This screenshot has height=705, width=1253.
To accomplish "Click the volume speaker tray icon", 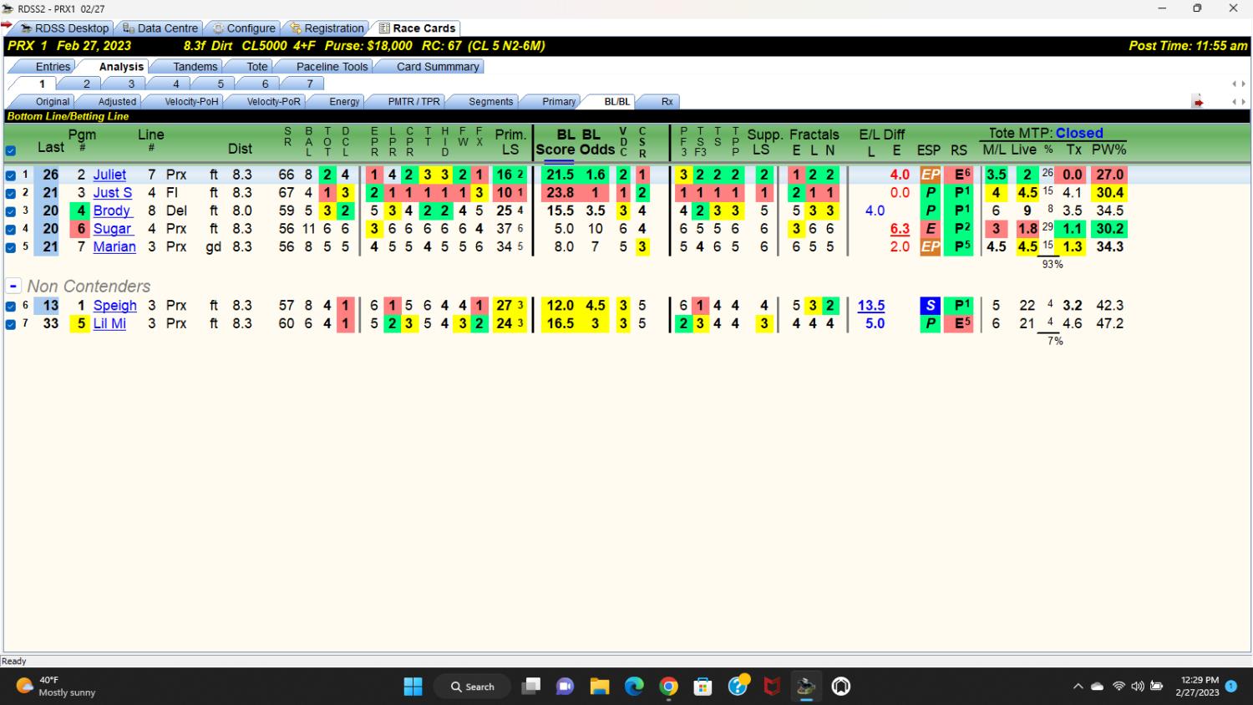I will click(1137, 687).
